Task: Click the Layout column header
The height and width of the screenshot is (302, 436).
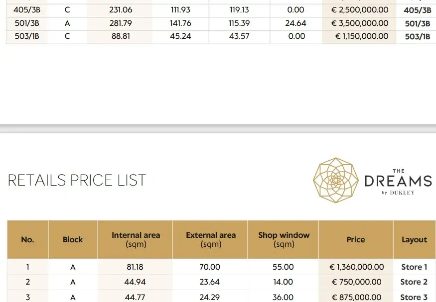Action: point(414,239)
